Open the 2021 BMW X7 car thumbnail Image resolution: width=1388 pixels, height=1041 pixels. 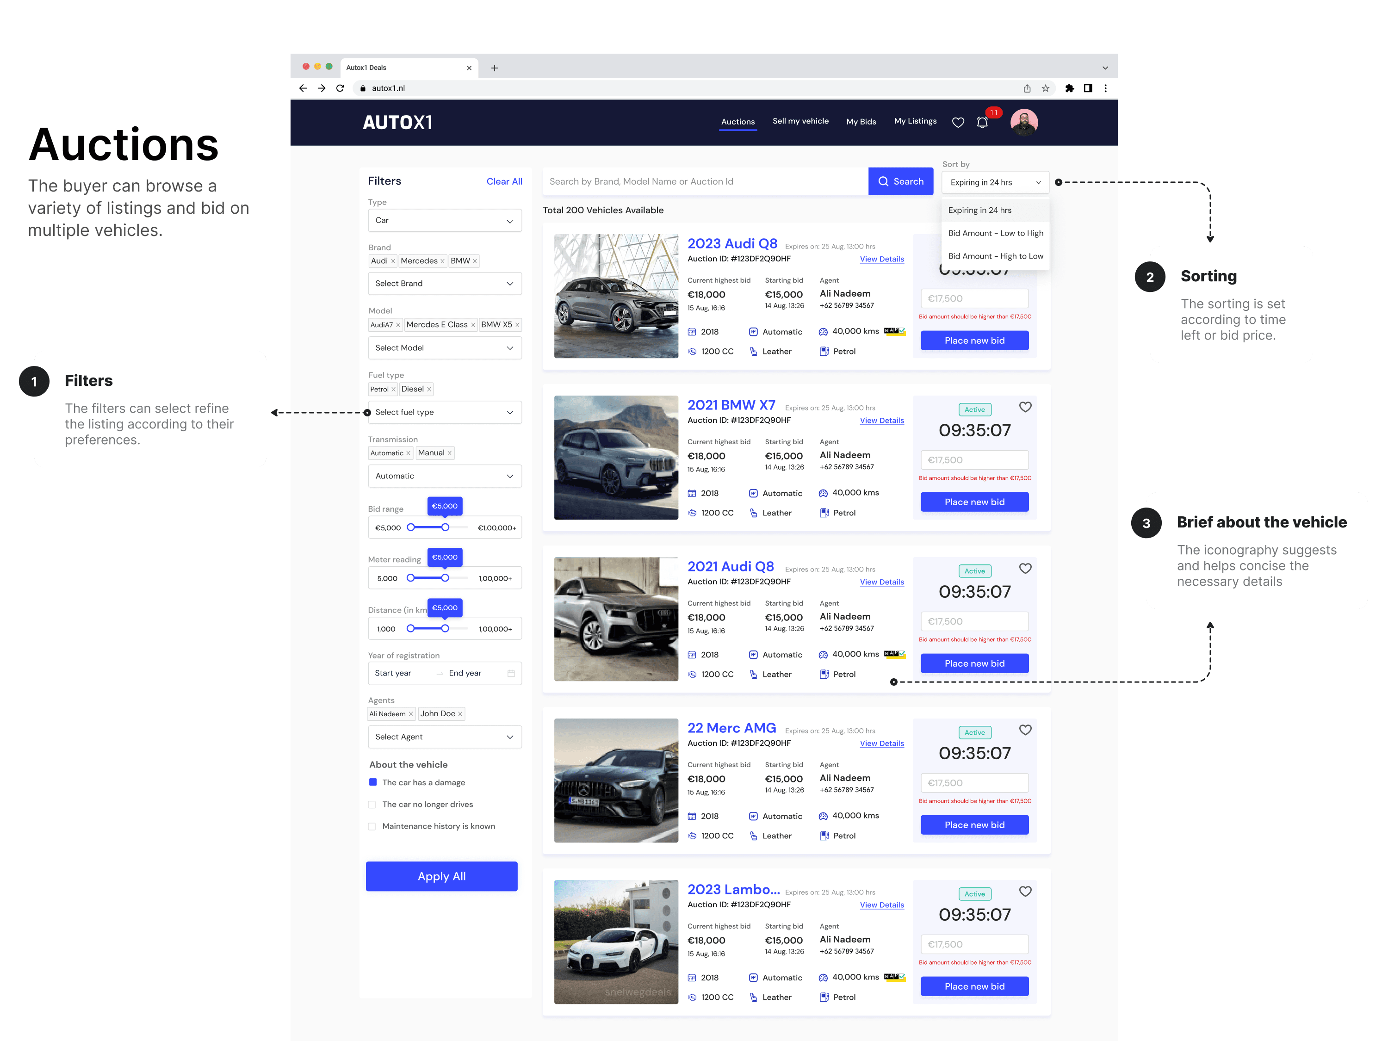click(x=616, y=458)
